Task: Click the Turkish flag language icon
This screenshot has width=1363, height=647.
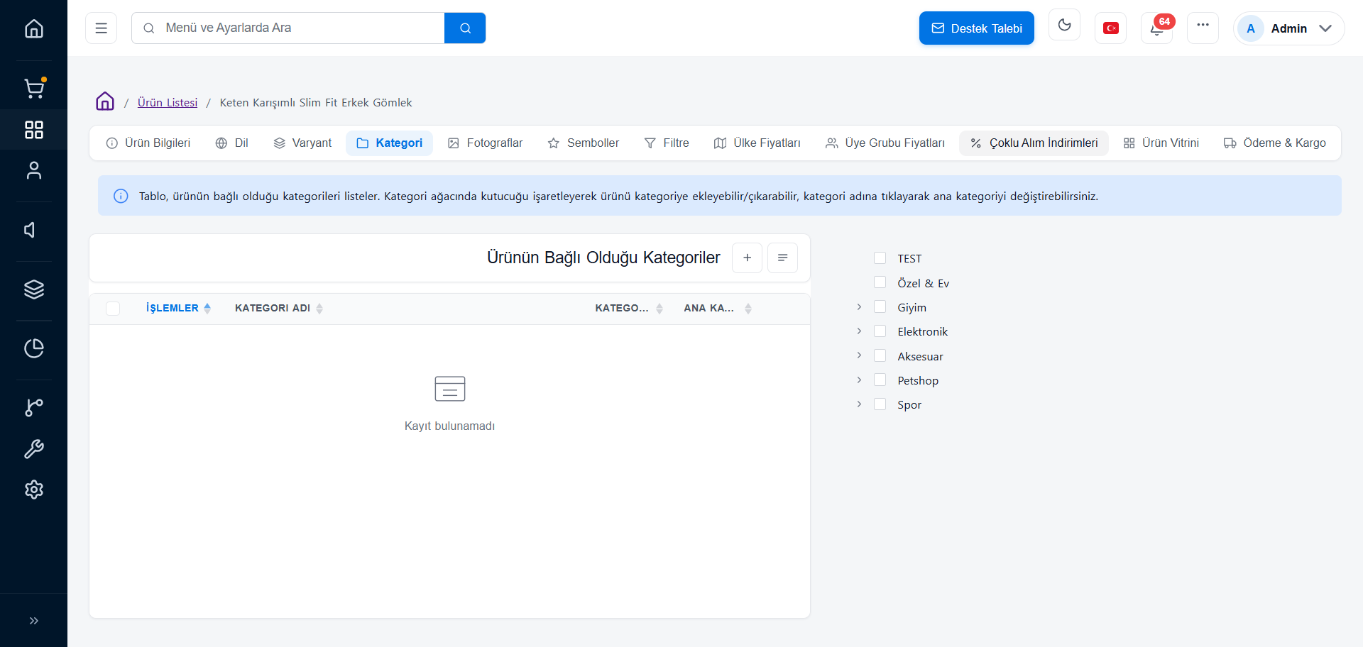Action: (1110, 28)
